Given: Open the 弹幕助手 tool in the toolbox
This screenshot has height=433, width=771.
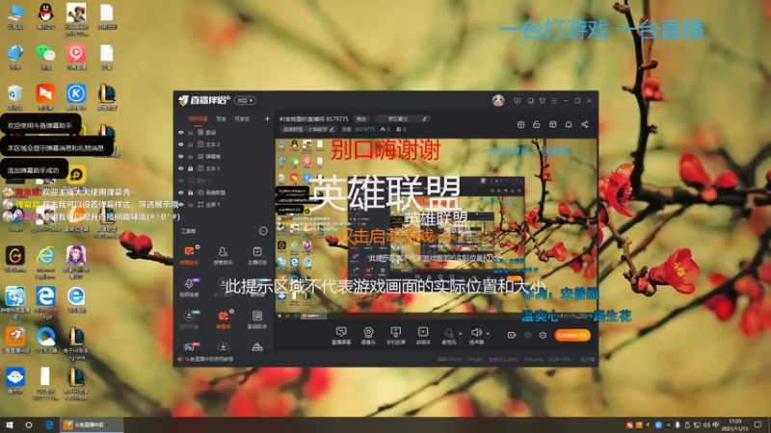Looking at the screenshot, I should click(189, 255).
